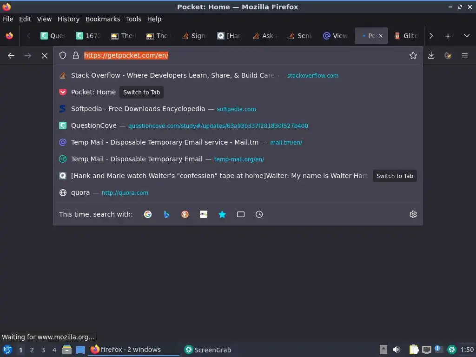Switch to the Seni tab
This screenshot has height=357, width=476.
click(300, 36)
